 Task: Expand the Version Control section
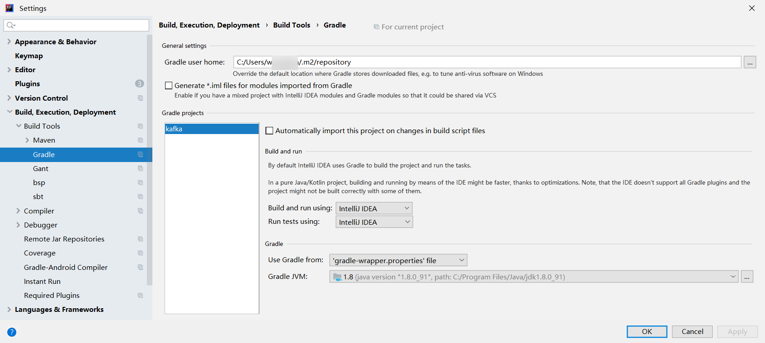tap(9, 98)
